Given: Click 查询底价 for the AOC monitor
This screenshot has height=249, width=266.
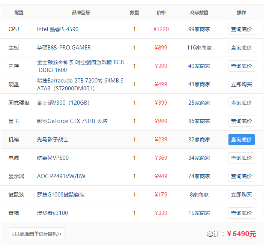Looking at the screenshot, I should [x=241, y=176].
